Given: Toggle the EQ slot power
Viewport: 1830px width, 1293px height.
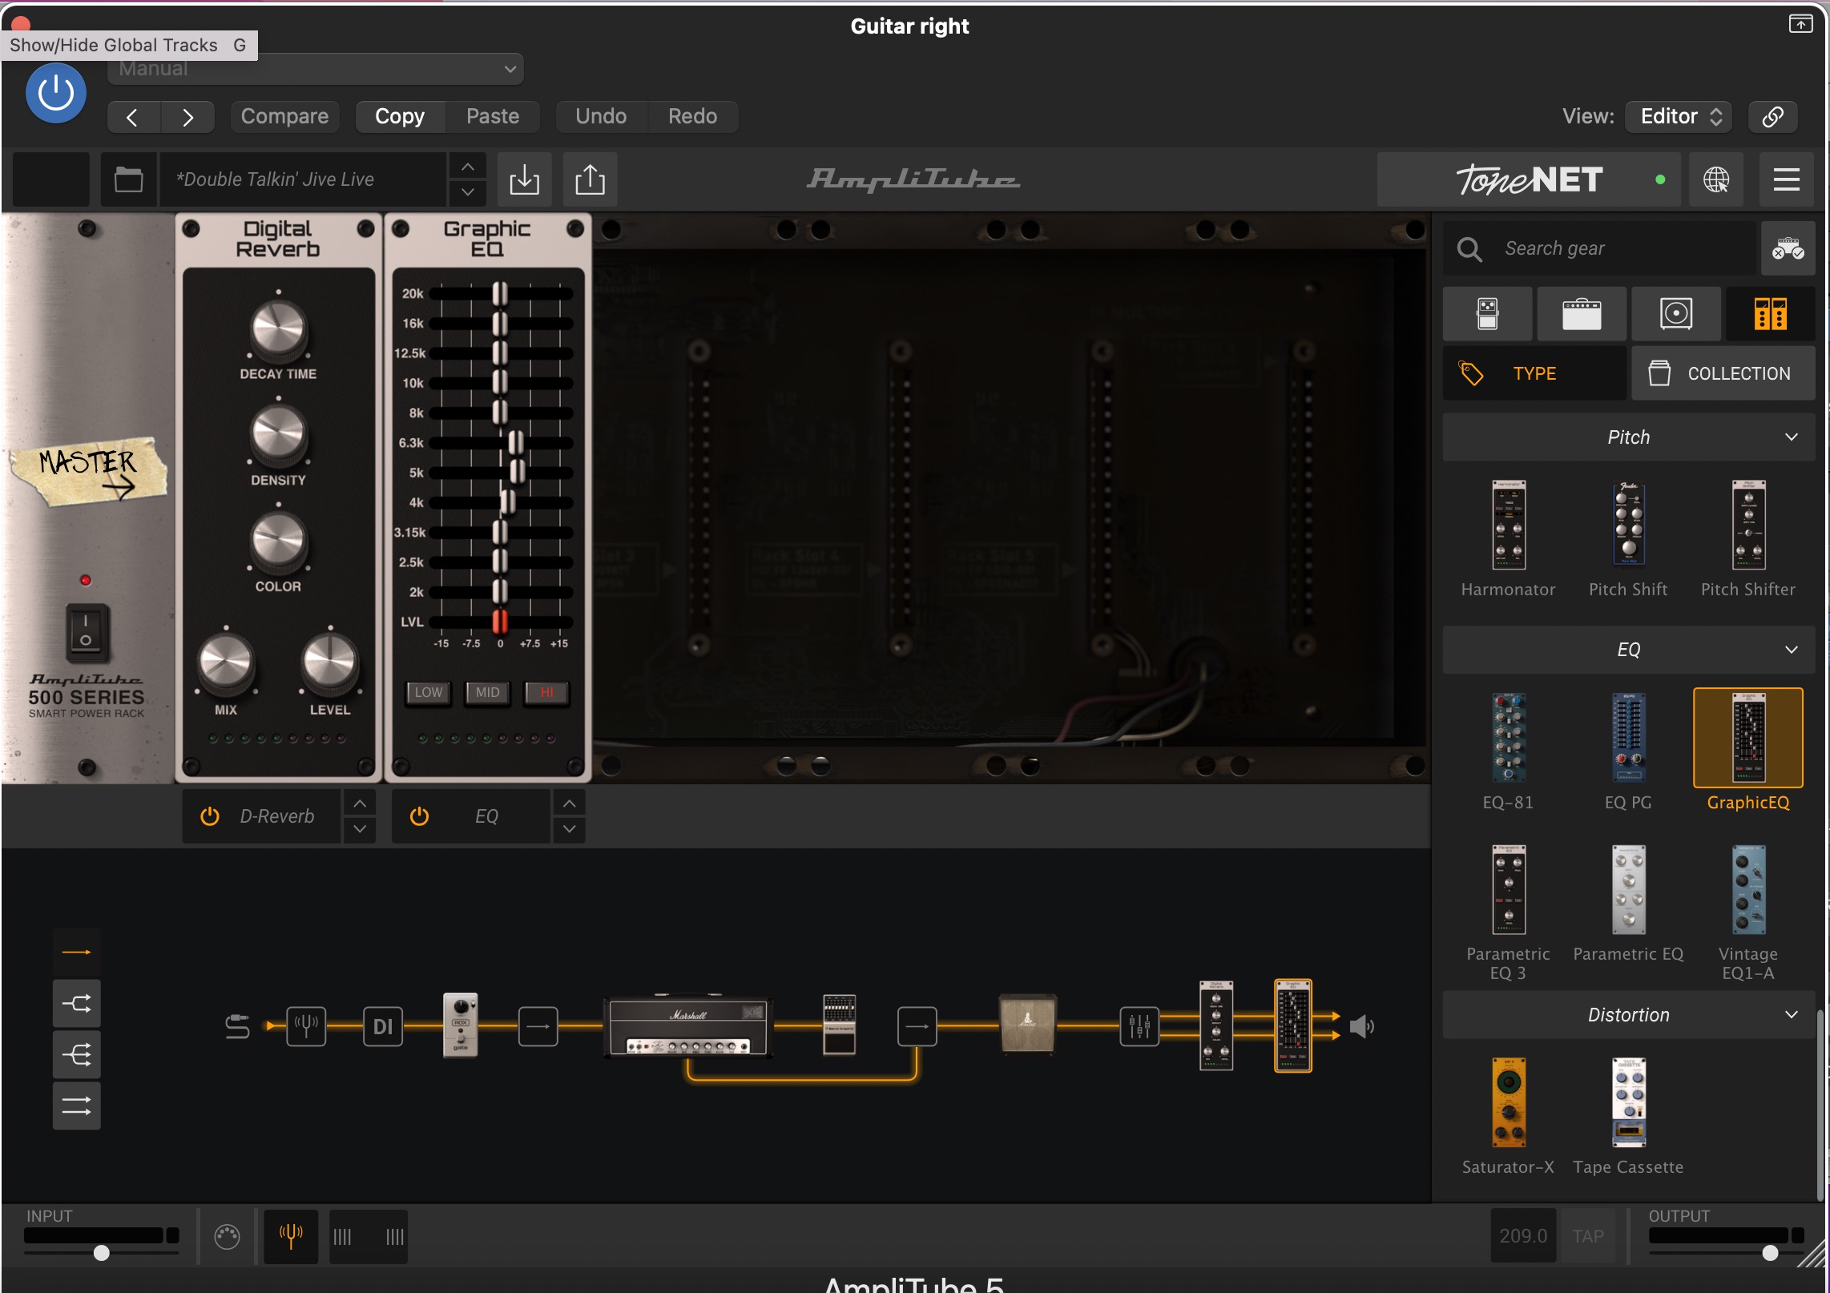Looking at the screenshot, I should pyautogui.click(x=419, y=816).
